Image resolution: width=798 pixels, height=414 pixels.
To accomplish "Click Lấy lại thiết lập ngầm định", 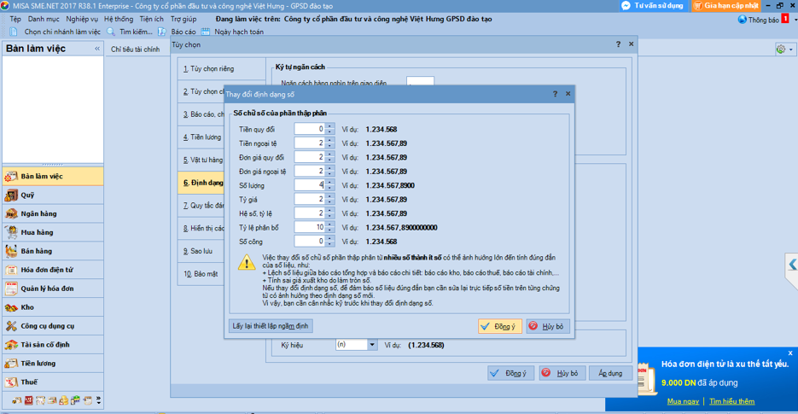I will pyautogui.click(x=271, y=326).
